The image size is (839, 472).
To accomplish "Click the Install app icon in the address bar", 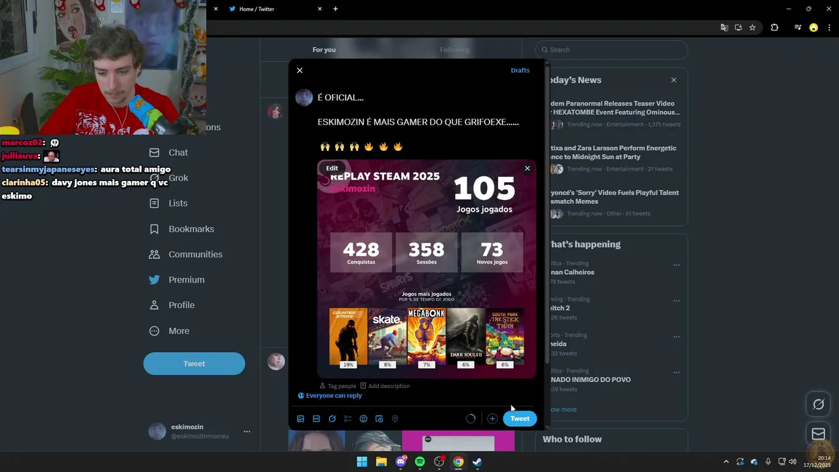I will click(x=738, y=28).
